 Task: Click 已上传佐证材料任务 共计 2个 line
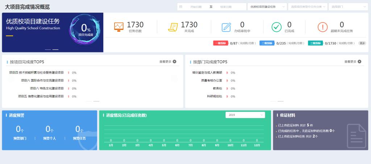point(298,137)
